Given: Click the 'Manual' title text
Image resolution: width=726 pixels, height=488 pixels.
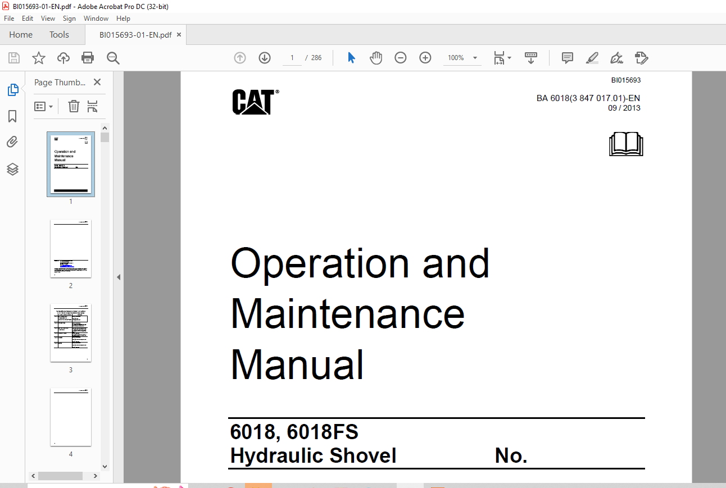Looking at the screenshot, I should pos(297,364).
